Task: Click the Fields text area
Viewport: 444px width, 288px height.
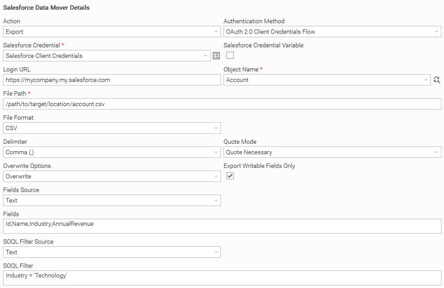Action: click(222, 226)
